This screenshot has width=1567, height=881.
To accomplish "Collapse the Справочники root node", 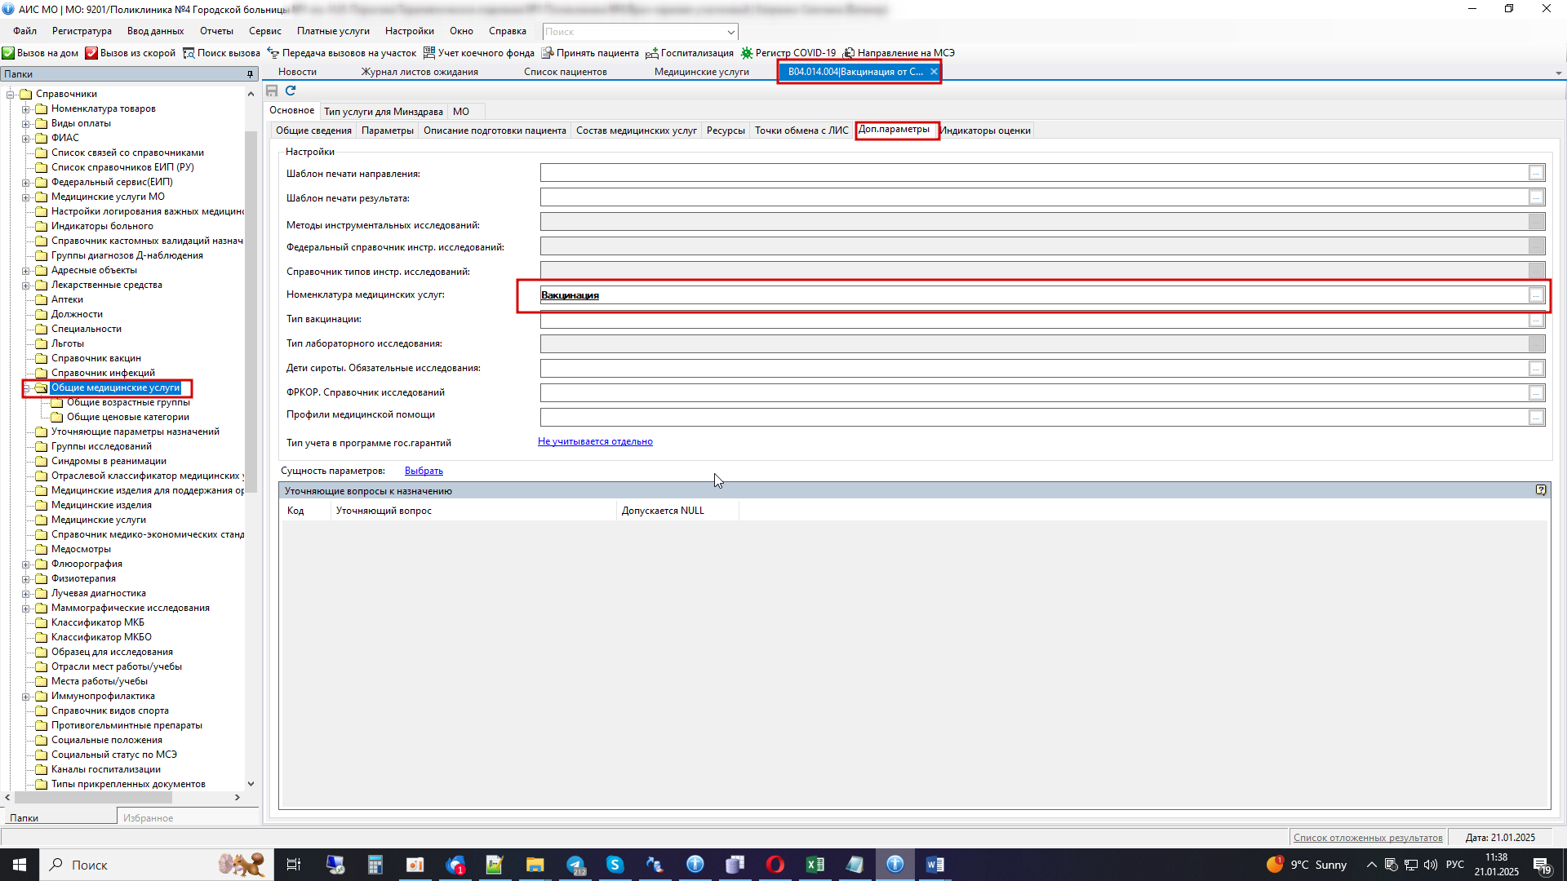I will click(x=11, y=94).
